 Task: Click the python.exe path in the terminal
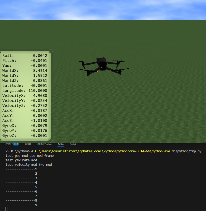point(102,151)
